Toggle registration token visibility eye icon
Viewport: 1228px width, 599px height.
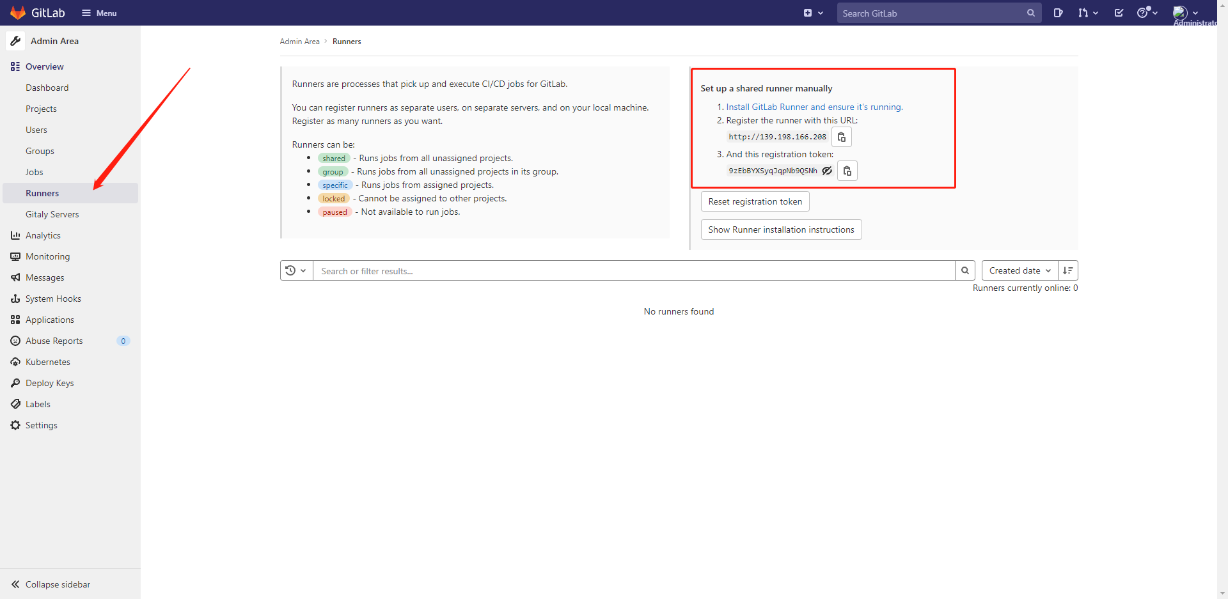point(827,171)
